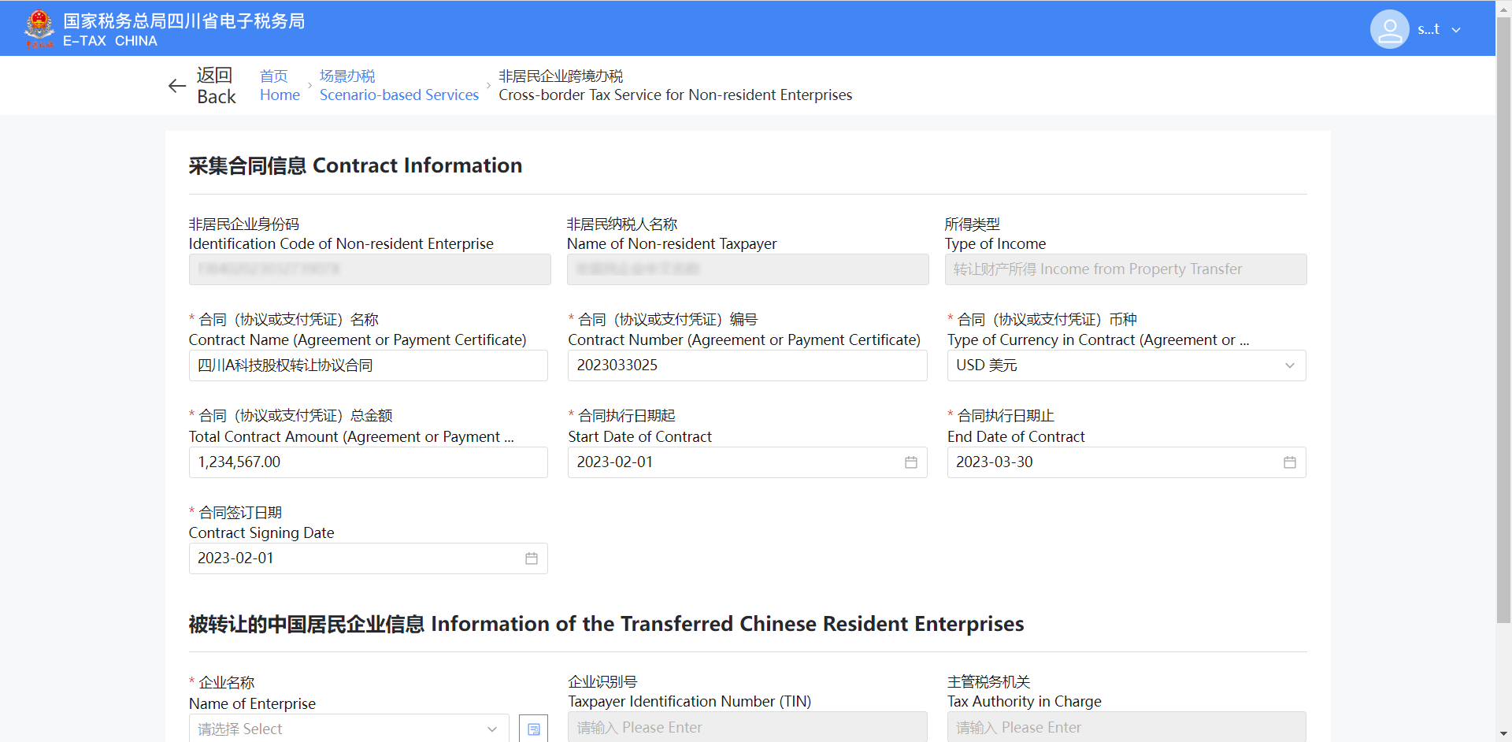The height and width of the screenshot is (742, 1512).
Task: Click the lookup icon beside Name of Enterprise
Action: click(533, 729)
